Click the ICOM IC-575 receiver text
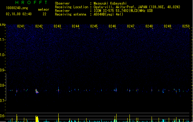Viewport: 193px width, 122px height. point(123,11)
